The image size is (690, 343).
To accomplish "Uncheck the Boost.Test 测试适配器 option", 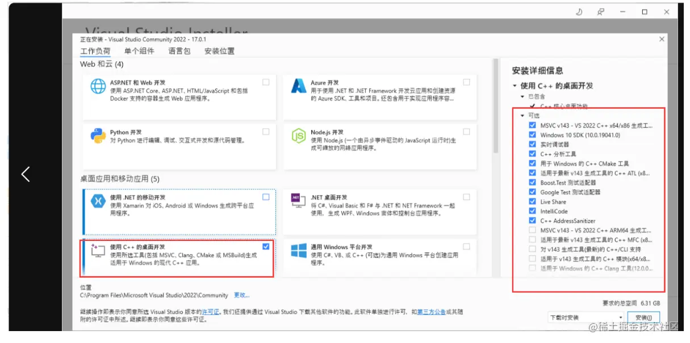I will 532,183.
